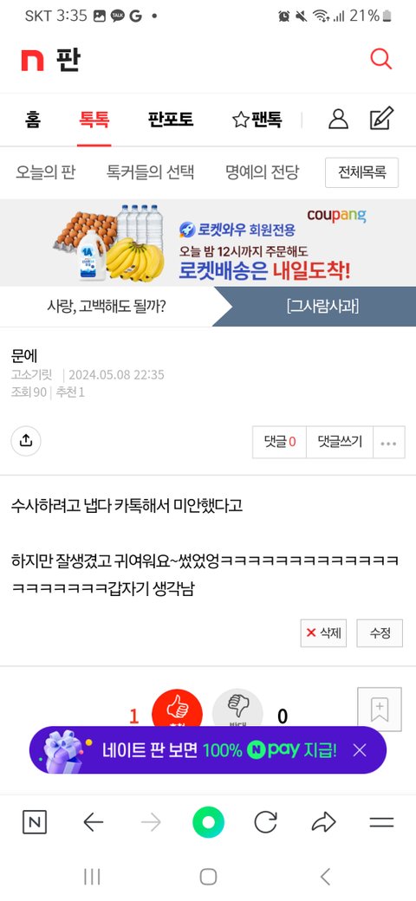Tap the share upload icon below post title
Viewport: 416px width, 901px height.
[x=26, y=441]
